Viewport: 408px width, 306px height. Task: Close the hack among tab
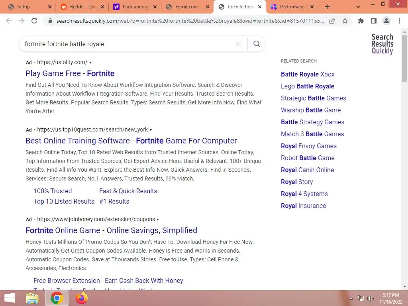[155, 7]
